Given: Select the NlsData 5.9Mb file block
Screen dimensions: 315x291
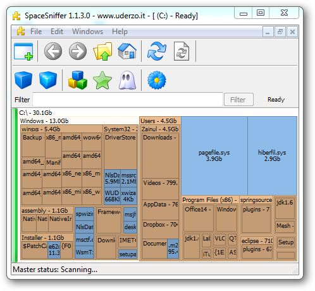Looking at the screenshot, I should click(113, 178).
